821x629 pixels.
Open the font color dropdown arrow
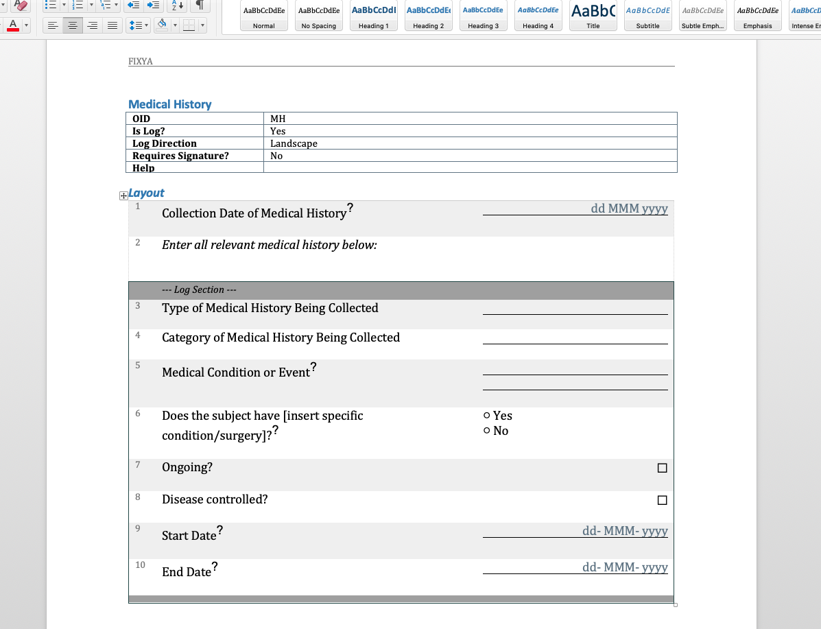click(x=26, y=25)
